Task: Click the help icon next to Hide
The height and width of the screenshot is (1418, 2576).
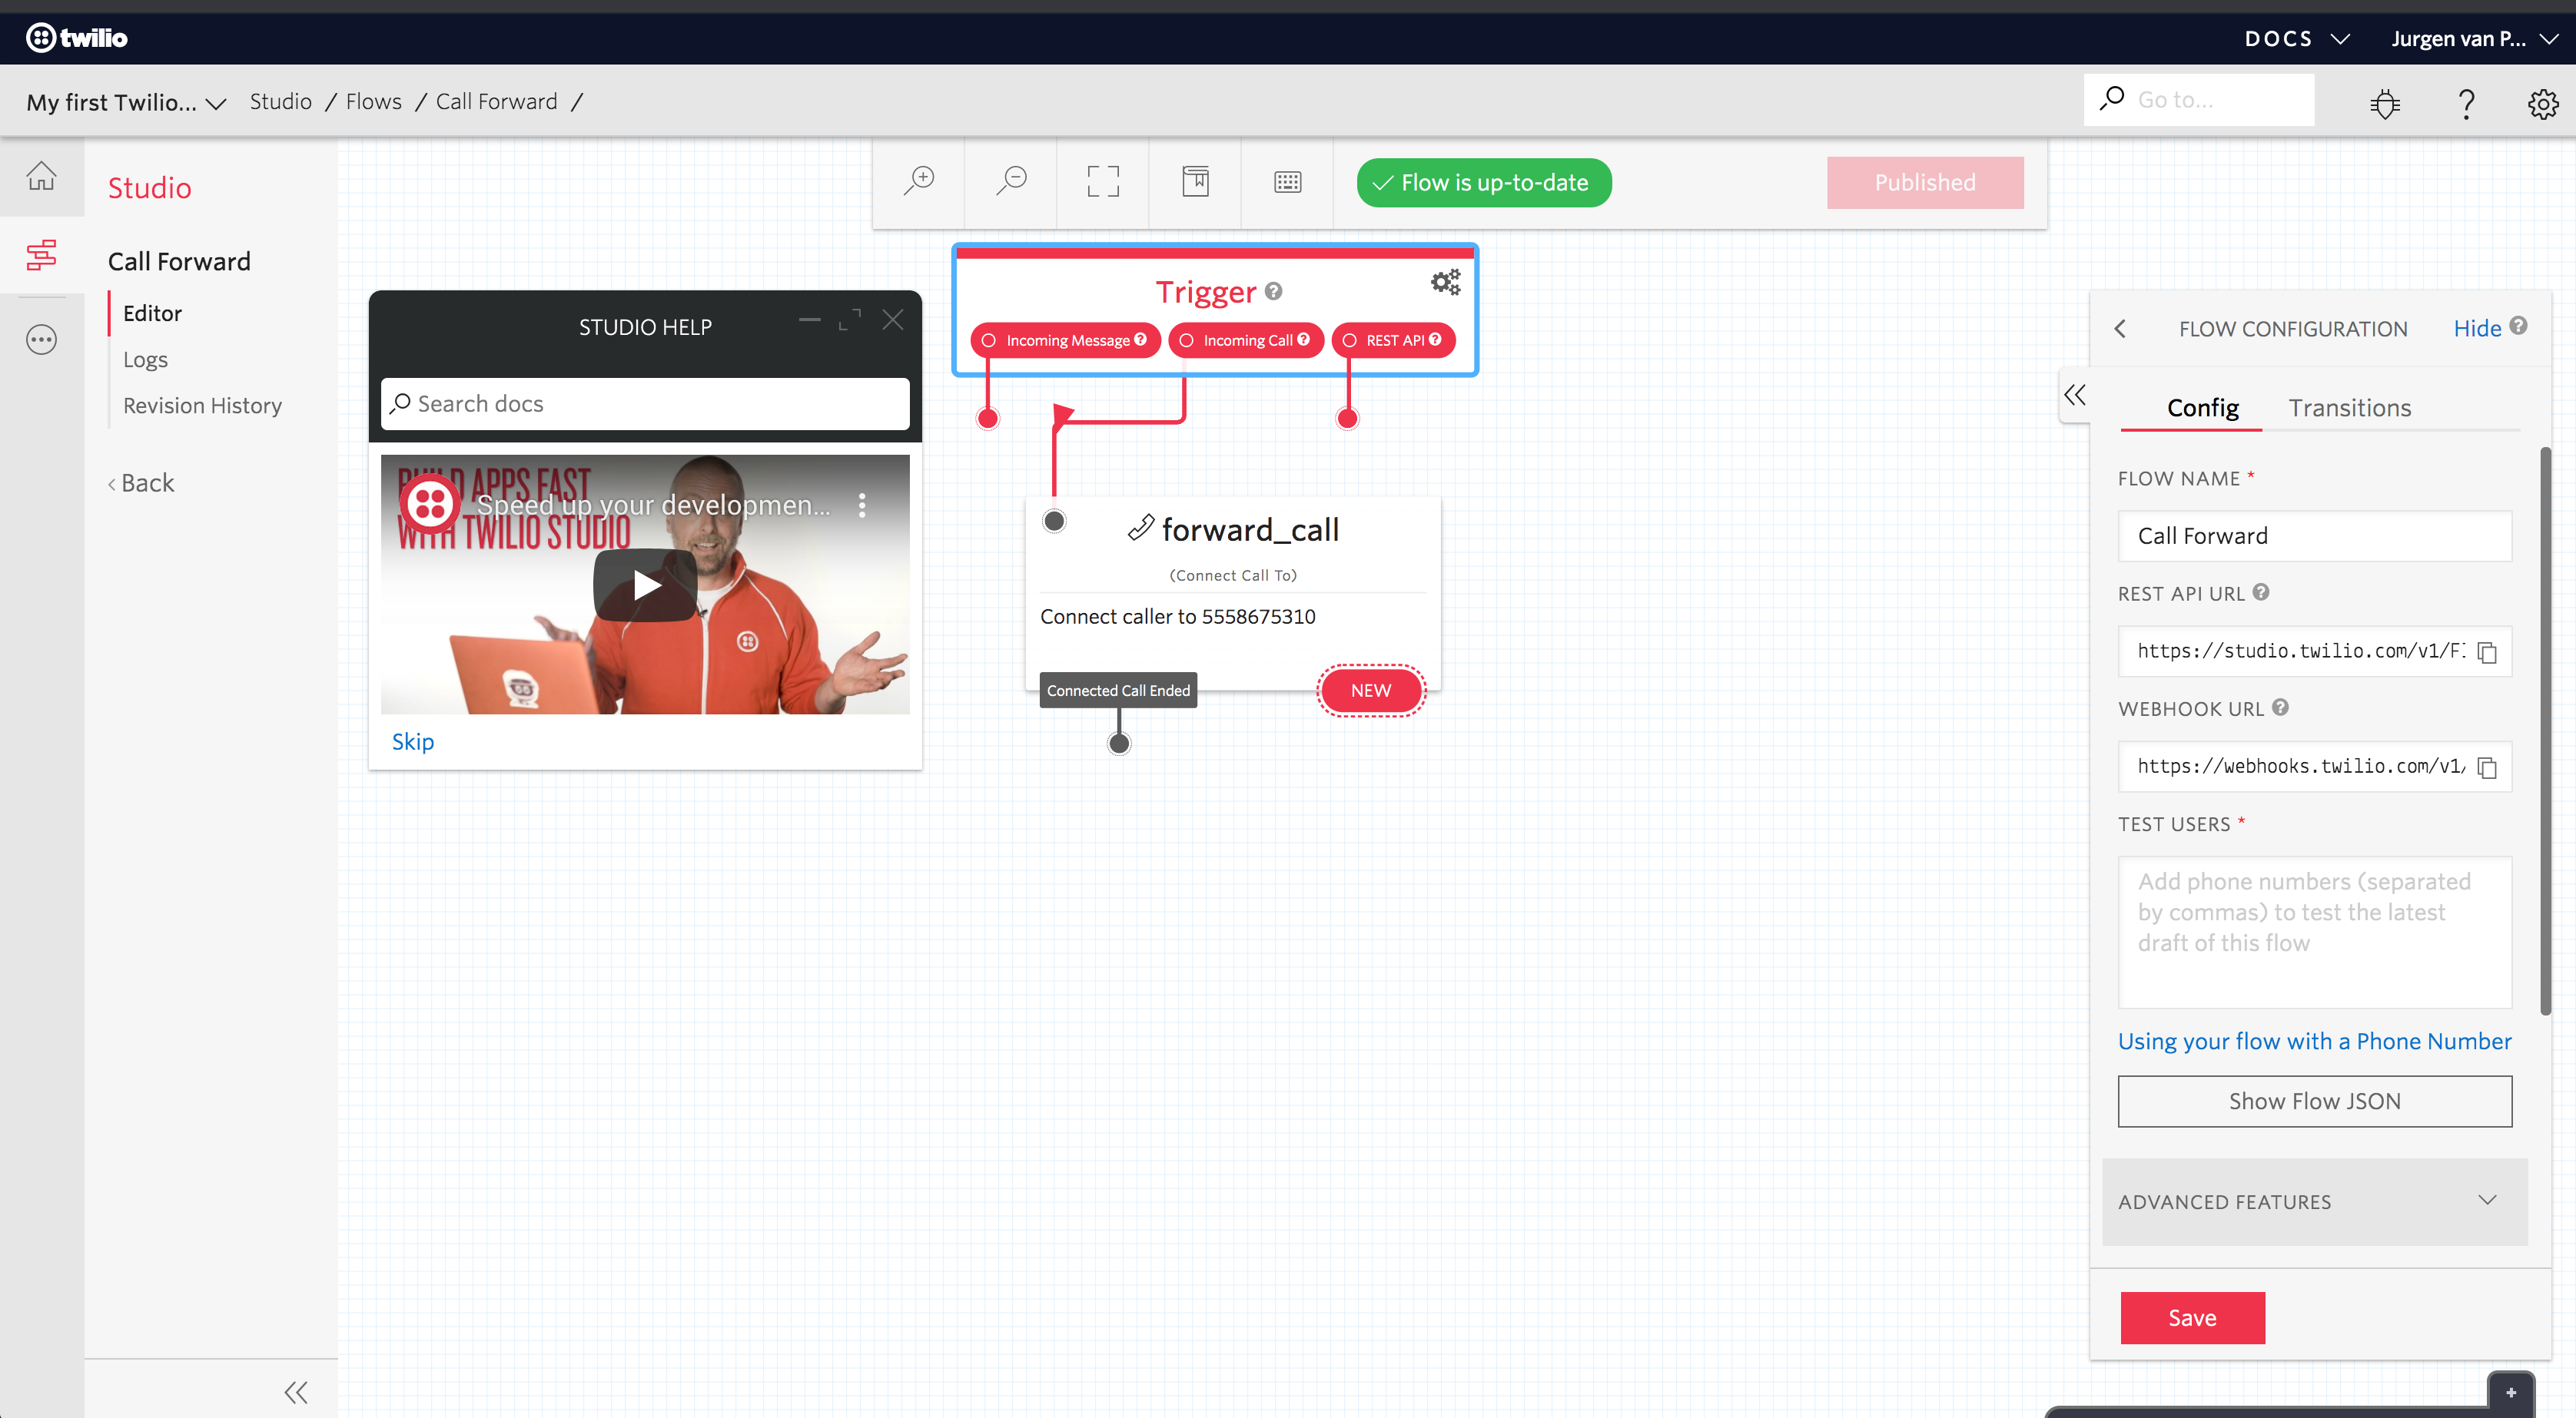Action: point(2519,325)
